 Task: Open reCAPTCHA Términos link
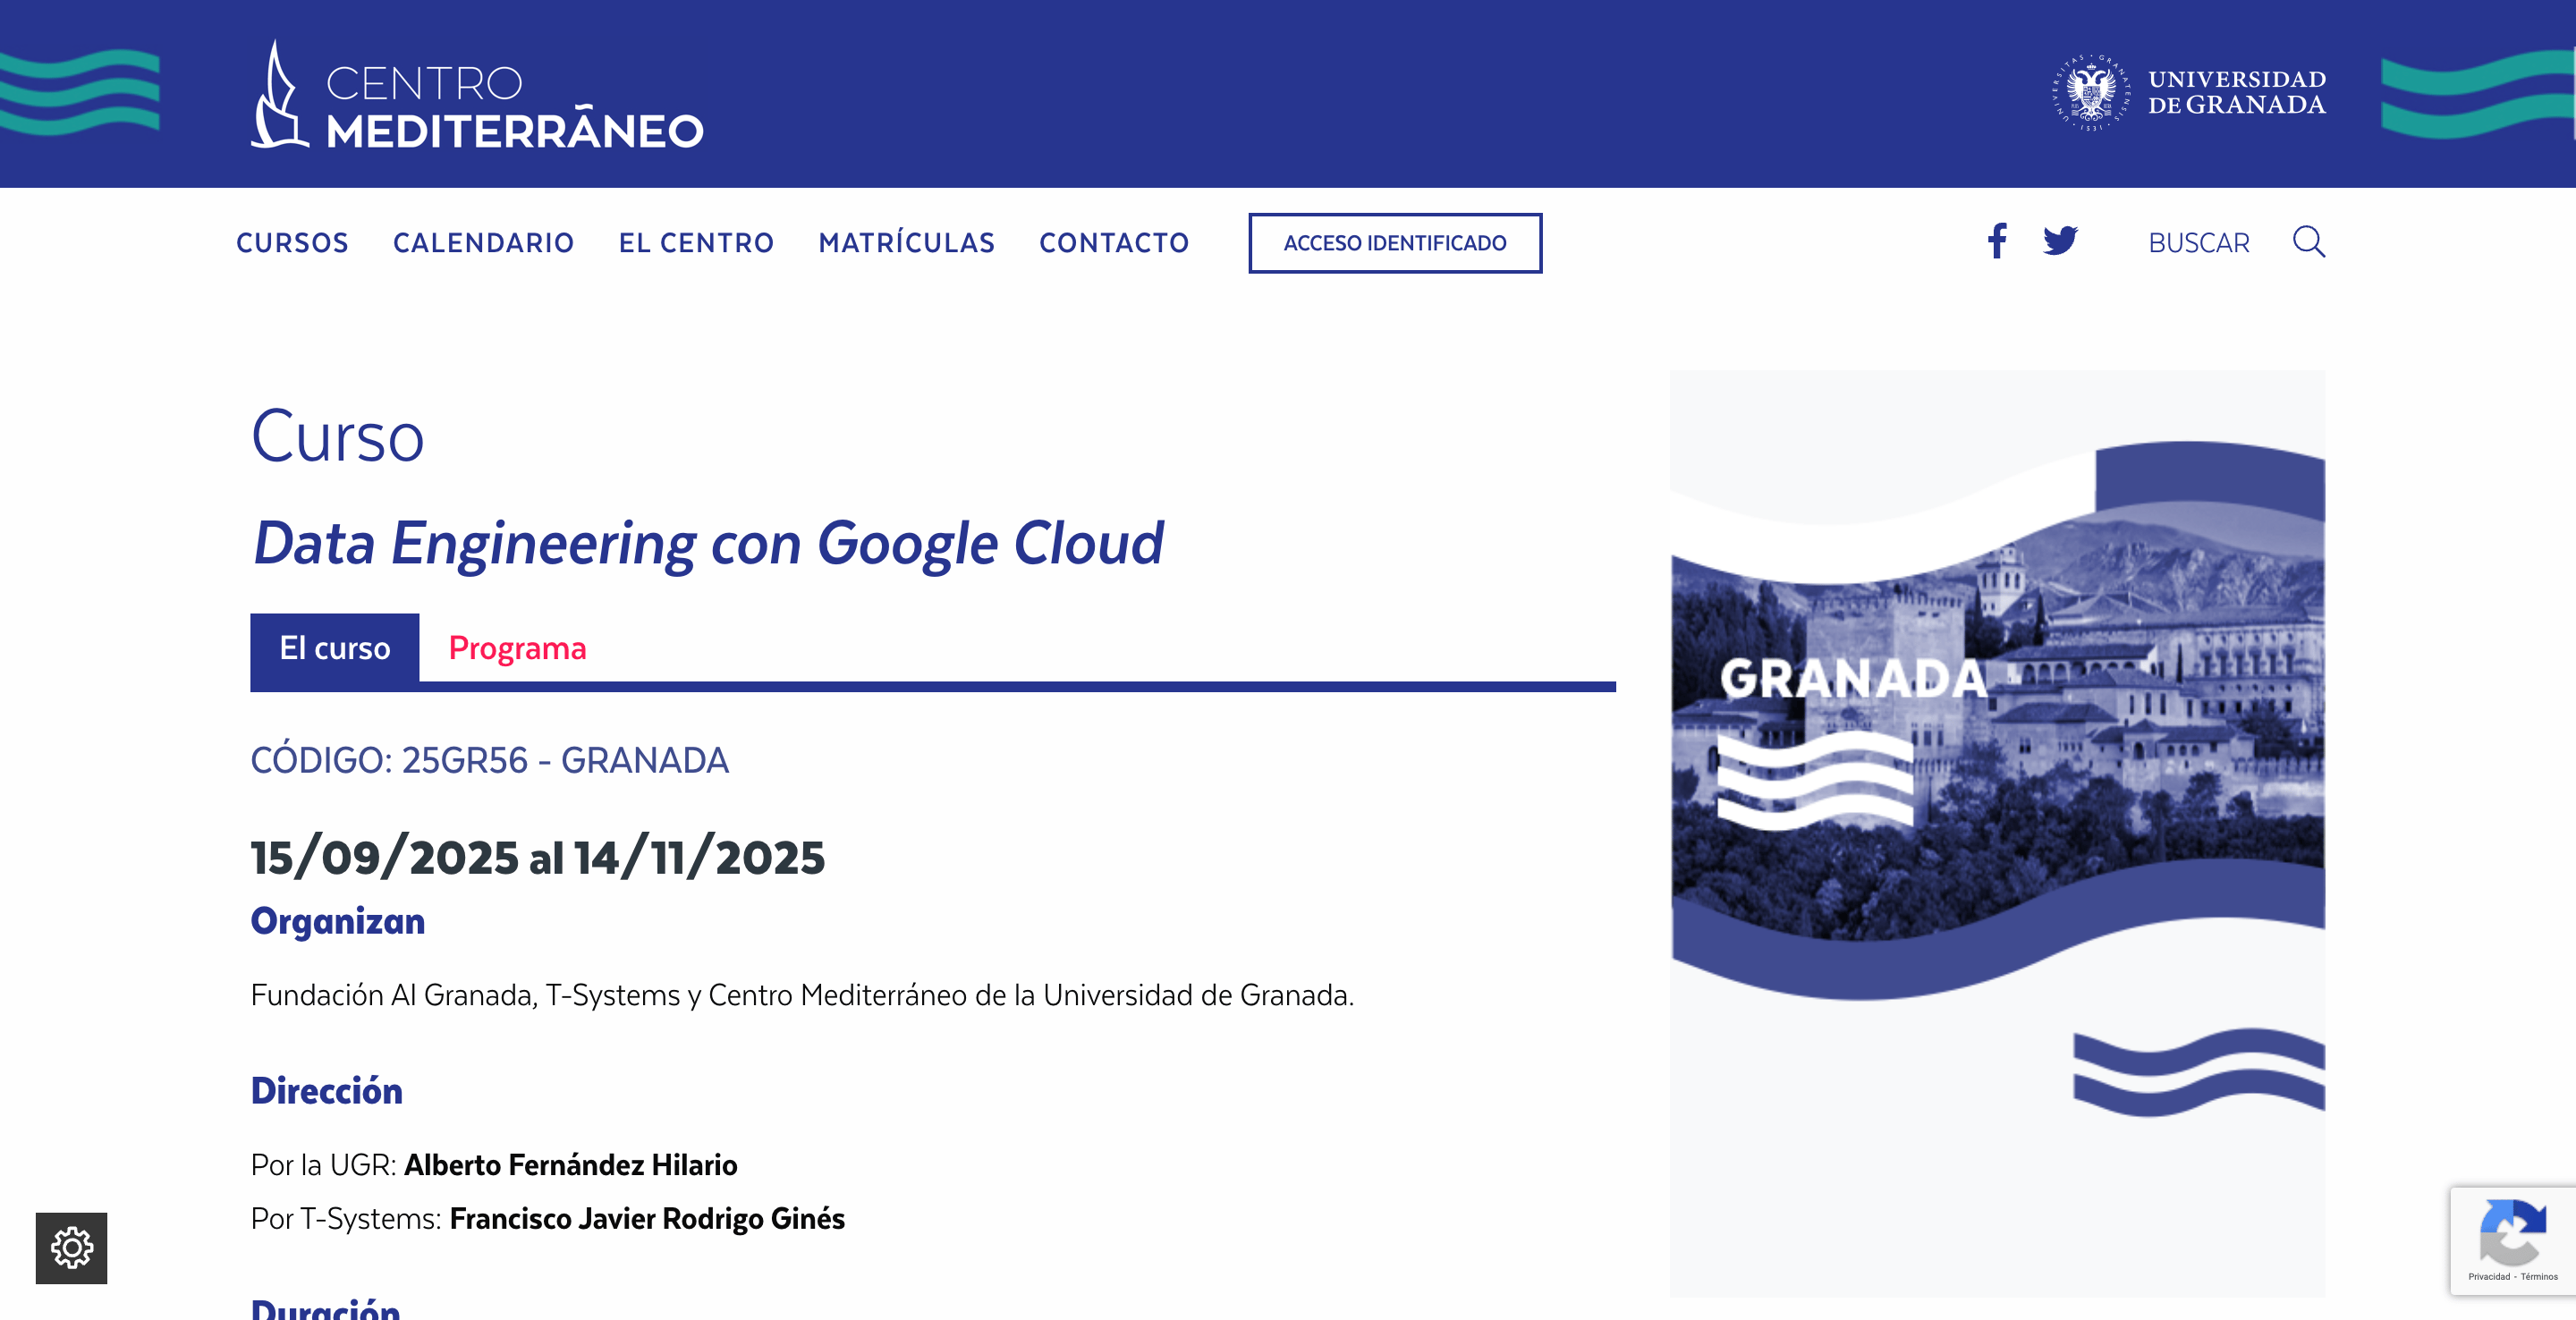2539,1277
